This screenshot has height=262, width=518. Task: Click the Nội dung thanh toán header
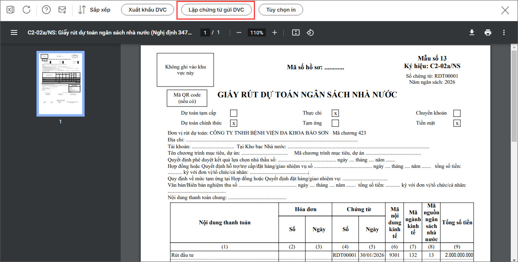(225, 223)
